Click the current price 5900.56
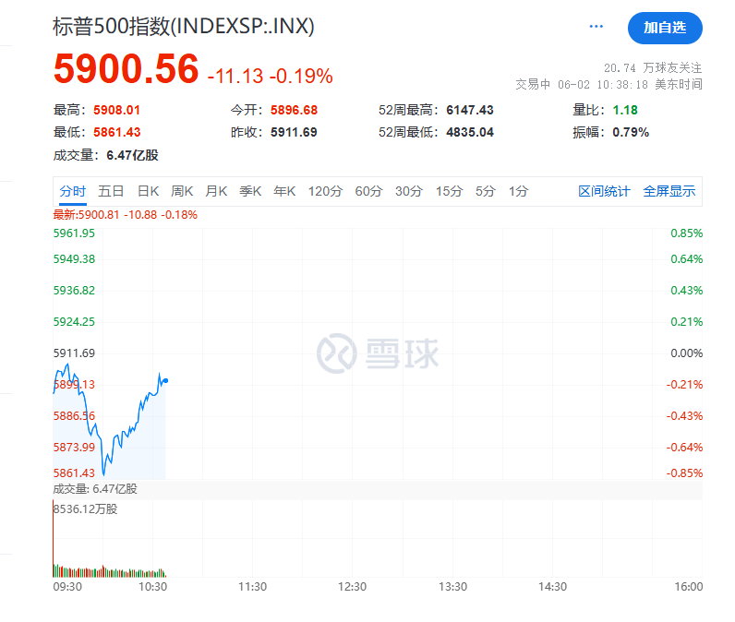The image size is (735, 622). point(127,68)
